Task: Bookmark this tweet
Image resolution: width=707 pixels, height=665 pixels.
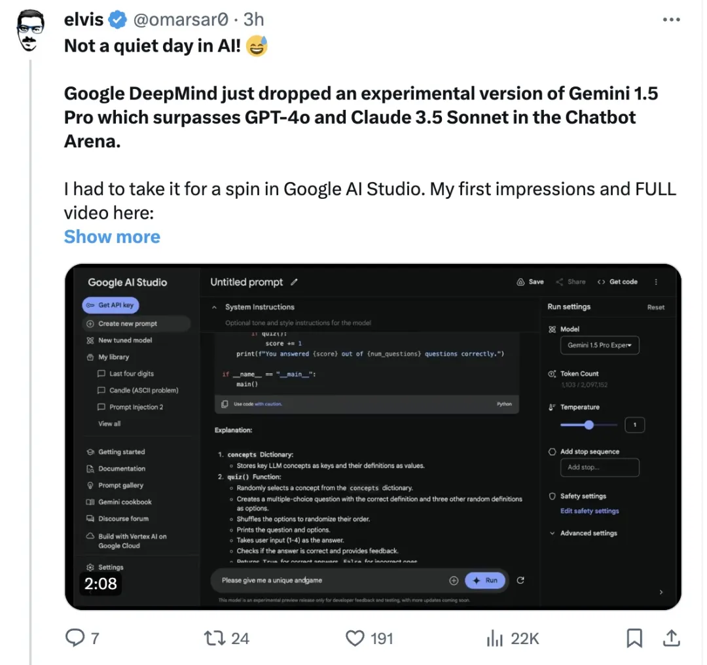Action: tap(634, 638)
